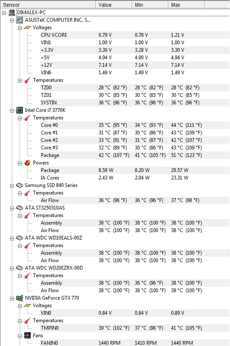Collapse the Intel Core i7 3770K node
The width and height of the screenshot is (230, 346).
12,111
